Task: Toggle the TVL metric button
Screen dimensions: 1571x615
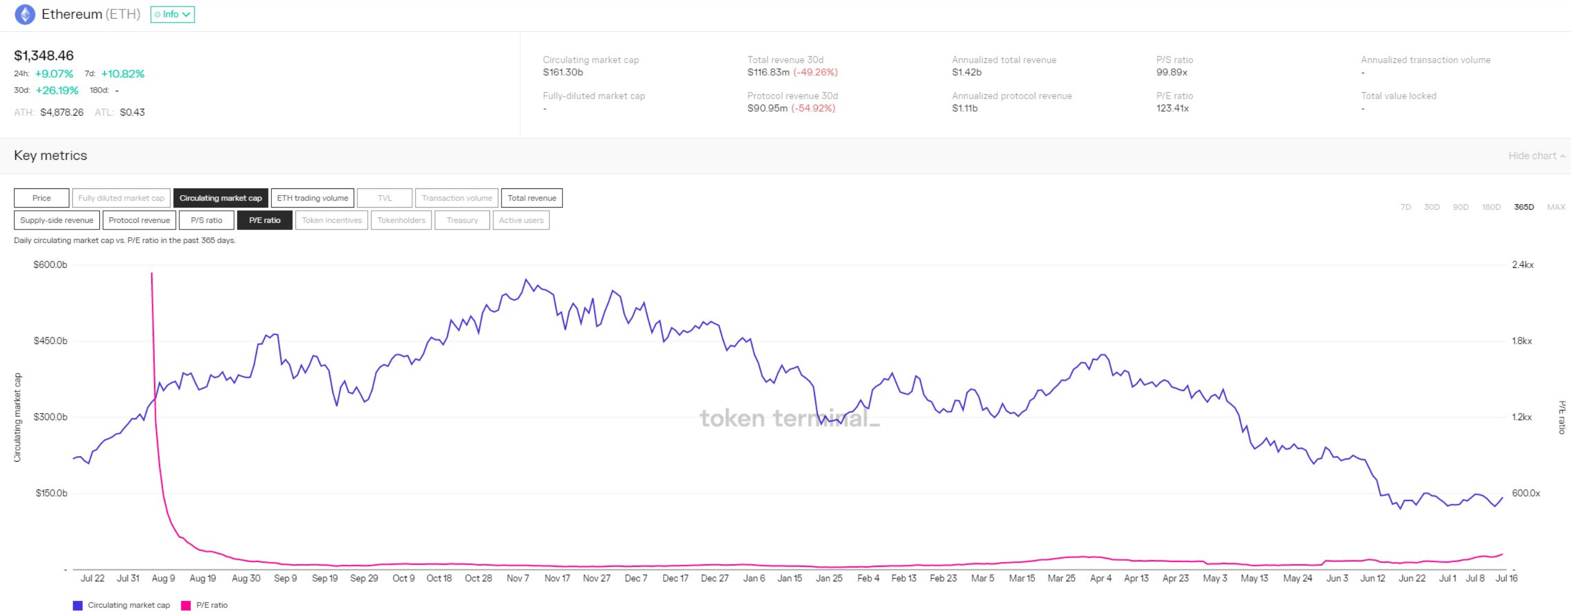Action: point(385,198)
